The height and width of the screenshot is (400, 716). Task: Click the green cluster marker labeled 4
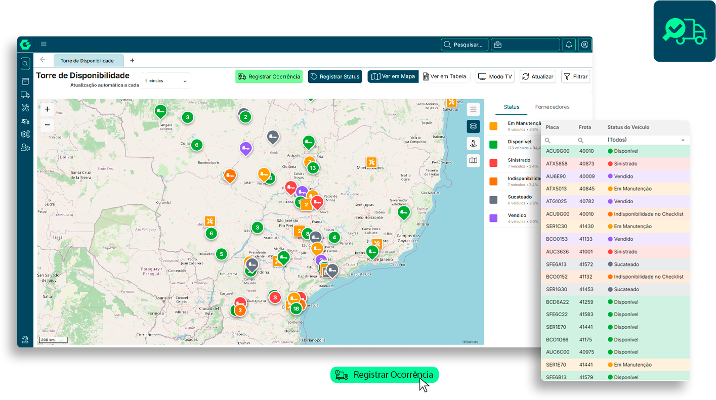pyautogui.click(x=333, y=237)
